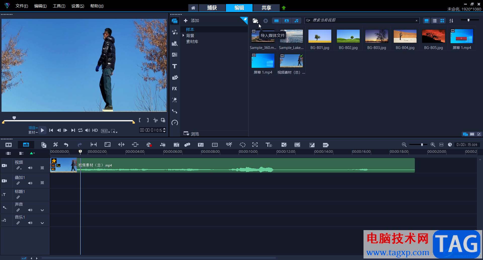The height and width of the screenshot is (260, 483).
Task: Mute the 声音 track
Action: [x=30, y=210]
